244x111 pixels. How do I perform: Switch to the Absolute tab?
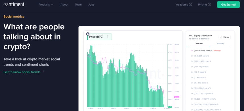(220, 44)
